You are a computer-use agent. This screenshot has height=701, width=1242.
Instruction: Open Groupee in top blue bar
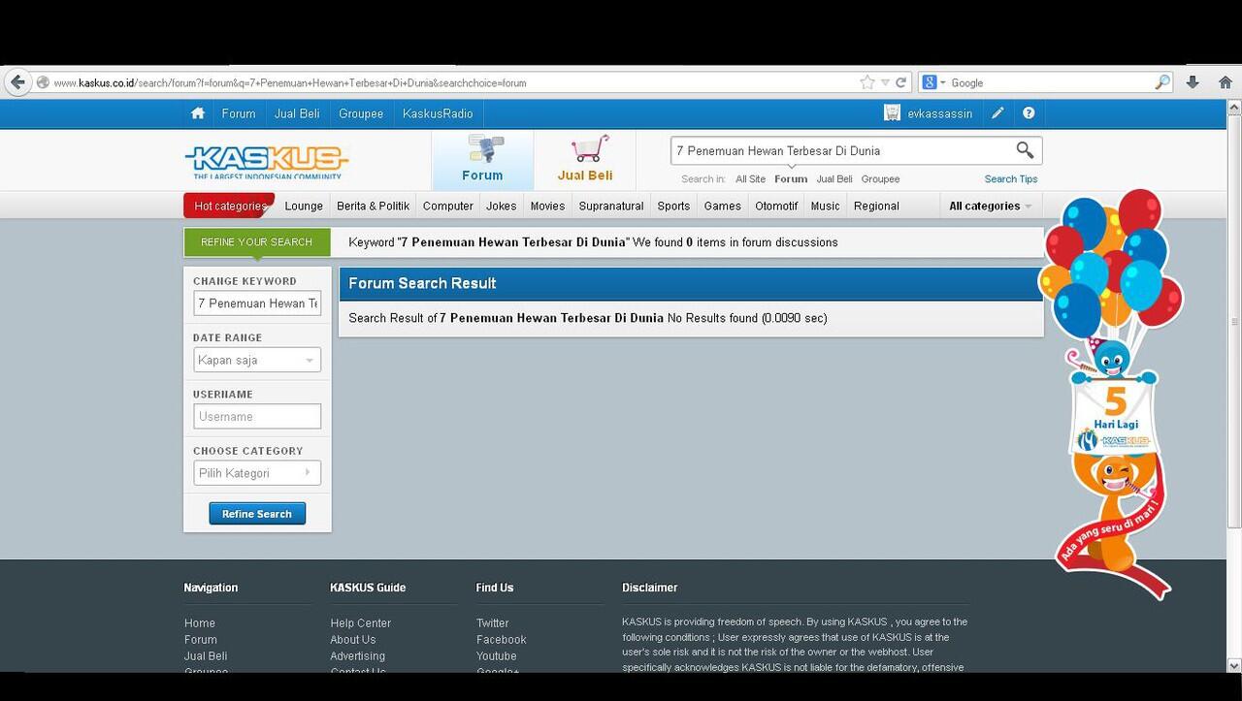click(361, 113)
